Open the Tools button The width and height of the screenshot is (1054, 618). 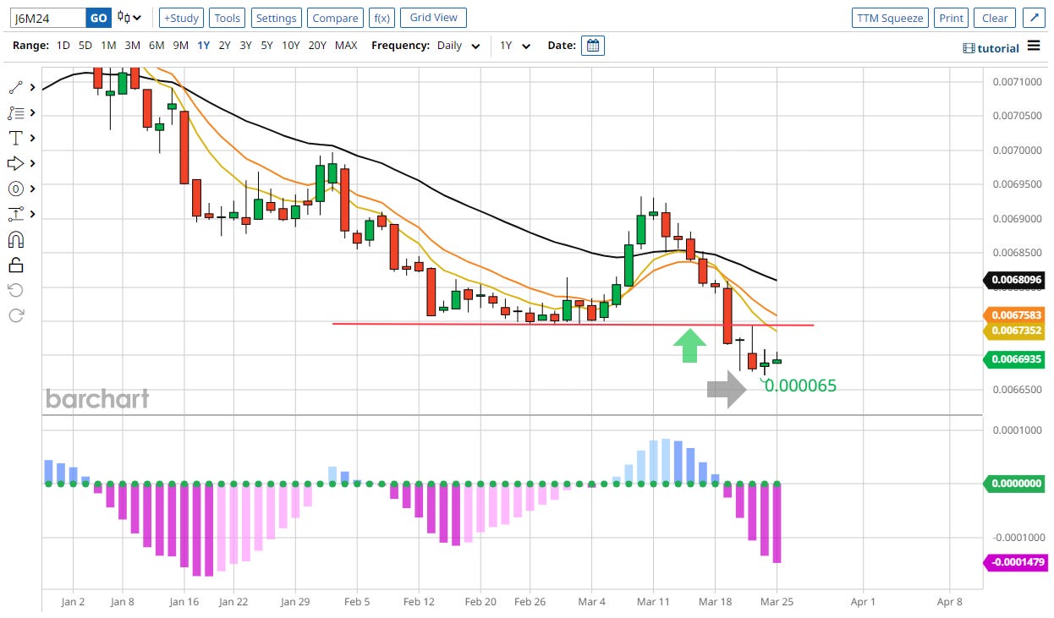click(227, 18)
